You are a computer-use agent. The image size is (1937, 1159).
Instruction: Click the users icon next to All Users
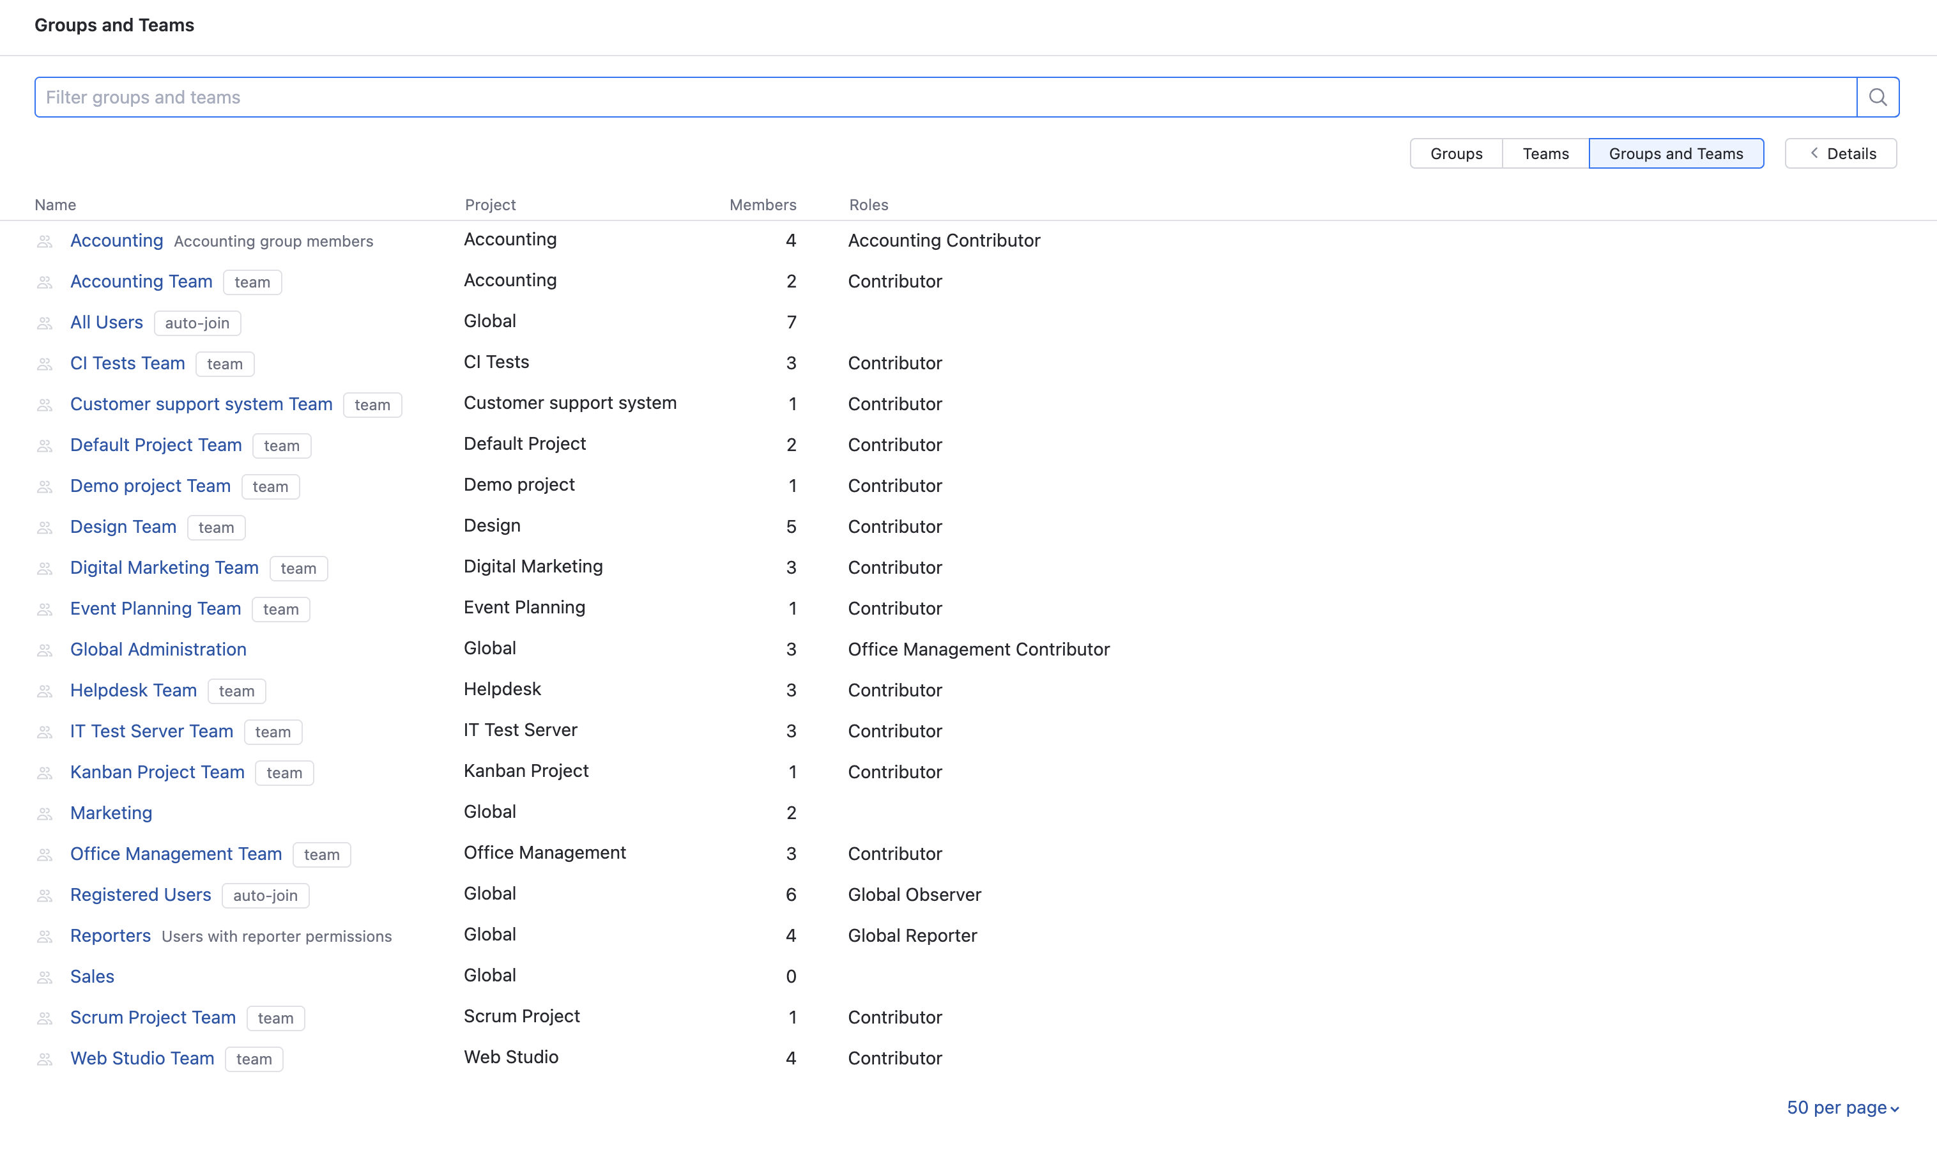(45, 323)
